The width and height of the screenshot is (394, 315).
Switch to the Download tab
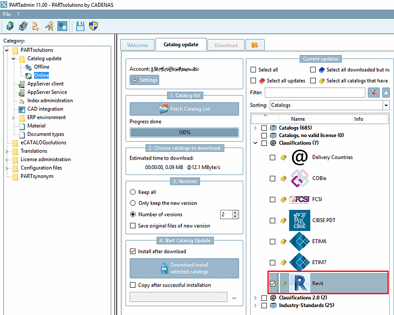[x=226, y=46]
